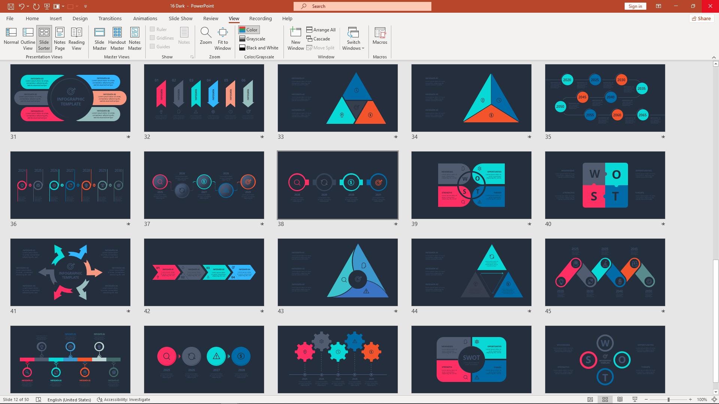Open the Zoom dialog

(x=206, y=36)
